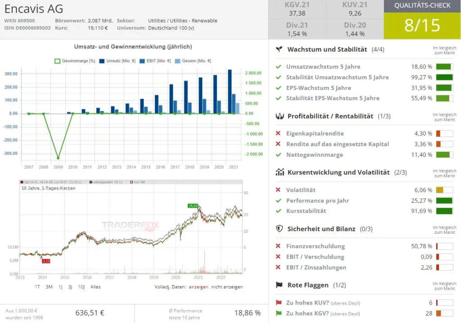Click the red X beside Finanzverschuldung
The width and height of the screenshot is (461, 323).
coord(278,246)
